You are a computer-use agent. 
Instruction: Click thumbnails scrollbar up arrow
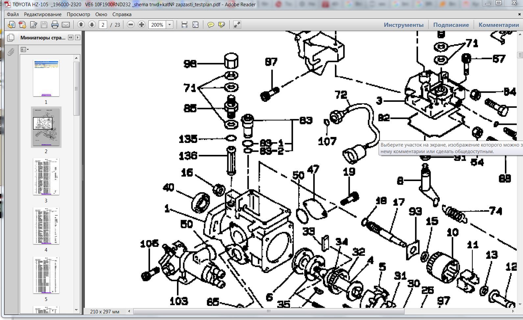pos(76,58)
